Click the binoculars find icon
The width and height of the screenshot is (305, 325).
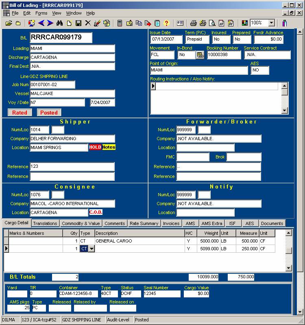tap(59, 23)
